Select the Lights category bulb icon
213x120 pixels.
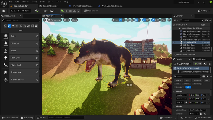pyautogui.click(x=13, y=26)
